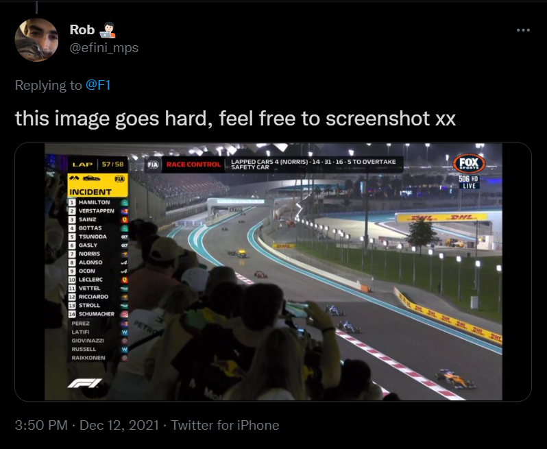Click HAMILTON in the standings list

(x=94, y=202)
